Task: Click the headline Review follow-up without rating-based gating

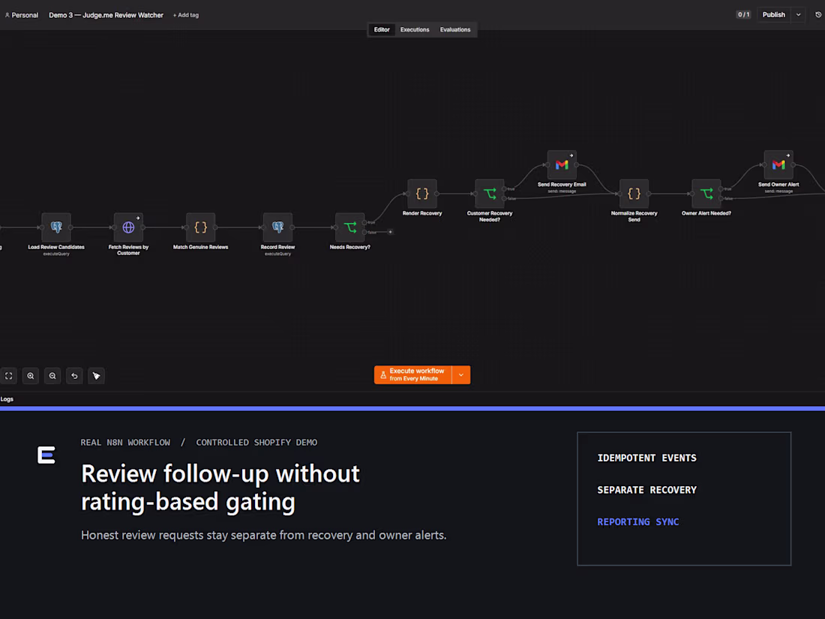Action: [x=220, y=488]
